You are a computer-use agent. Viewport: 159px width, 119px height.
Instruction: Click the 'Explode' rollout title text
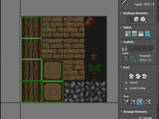pos(129,42)
